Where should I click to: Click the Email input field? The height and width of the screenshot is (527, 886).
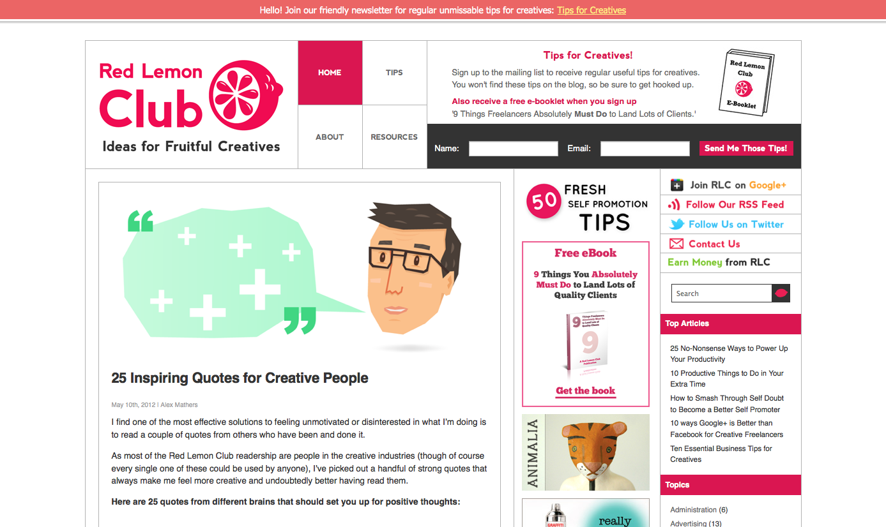point(645,149)
